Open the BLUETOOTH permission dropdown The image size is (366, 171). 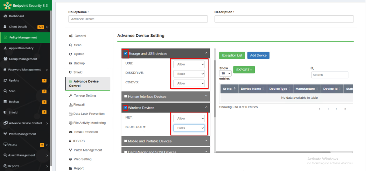point(189,128)
